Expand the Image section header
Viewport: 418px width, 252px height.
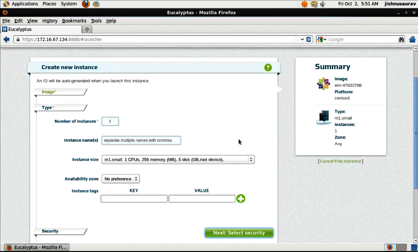pos(49,92)
